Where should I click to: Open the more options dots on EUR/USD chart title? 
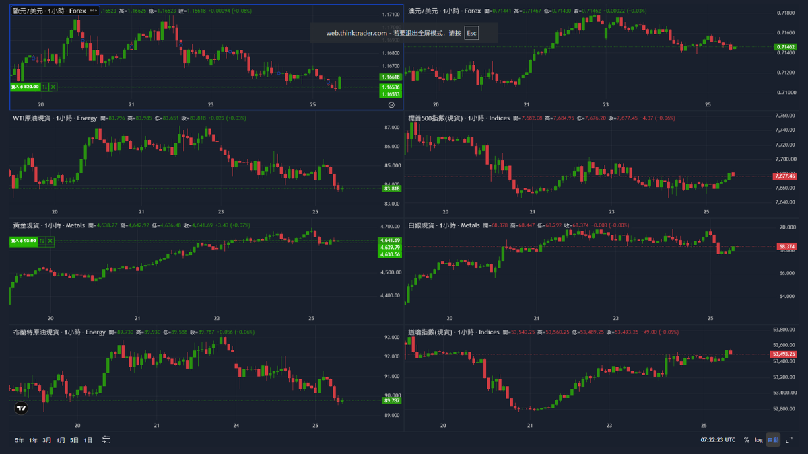[x=93, y=11]
